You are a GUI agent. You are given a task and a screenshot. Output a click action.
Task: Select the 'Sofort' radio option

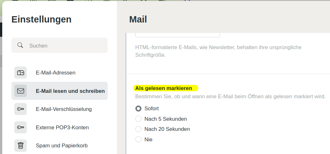pos(138,108)
